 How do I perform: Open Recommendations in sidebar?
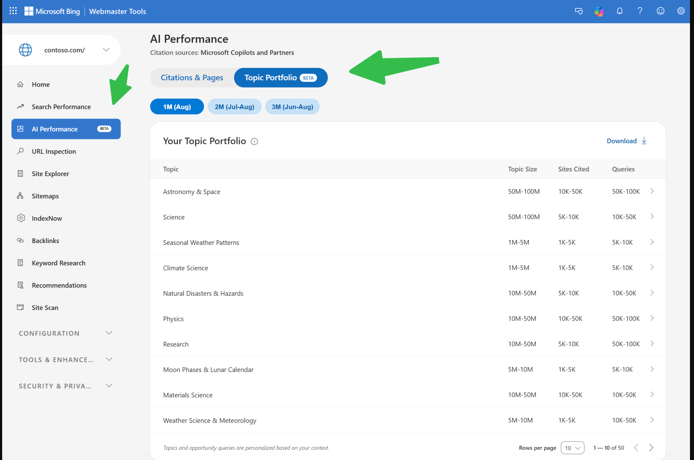coord(66,286)
